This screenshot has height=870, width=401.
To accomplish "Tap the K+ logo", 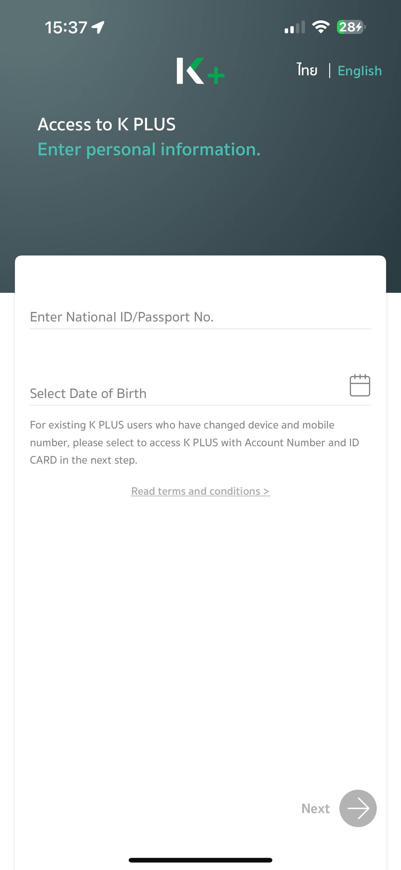I will (x=200, y=71).
